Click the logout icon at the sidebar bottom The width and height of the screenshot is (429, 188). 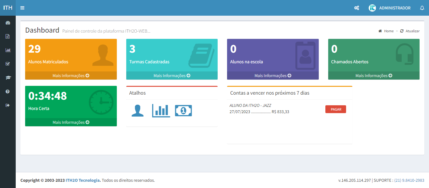coord(8,105)
